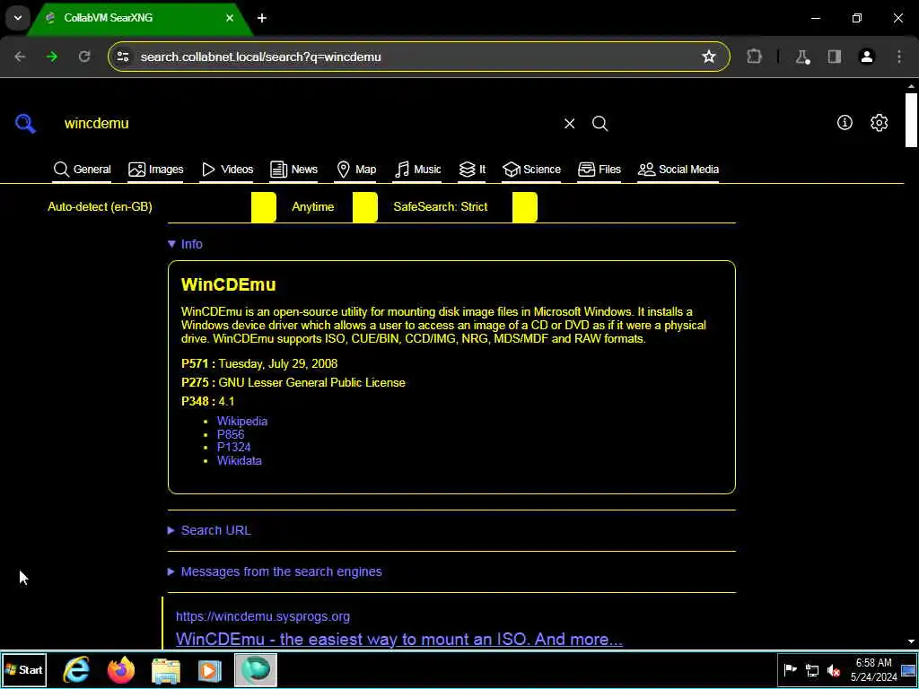
Task: Open Auto-detect (en-GB) language dropdown
Action: click(162, 207)
